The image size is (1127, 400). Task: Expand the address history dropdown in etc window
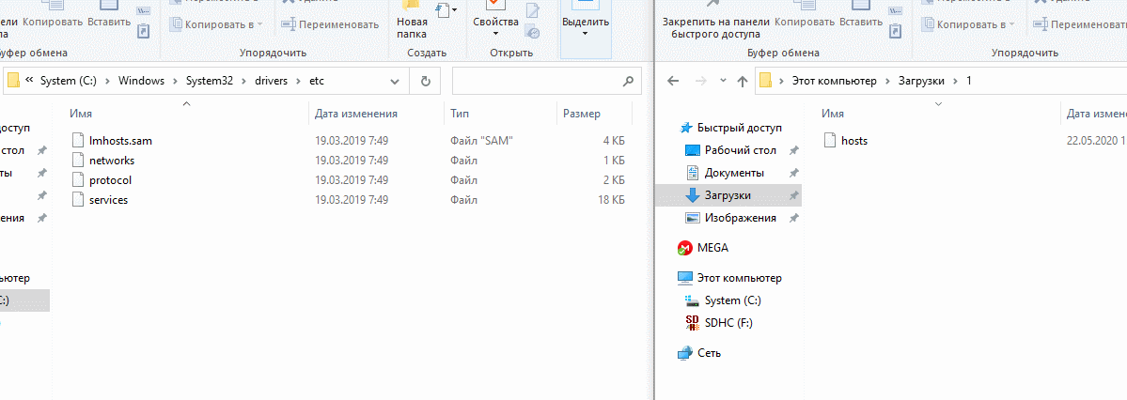pyautogui.click(x=394, y=81)
